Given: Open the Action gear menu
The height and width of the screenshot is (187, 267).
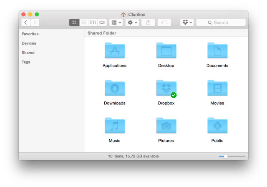Looking at the screenshot, I should (132, 23).
